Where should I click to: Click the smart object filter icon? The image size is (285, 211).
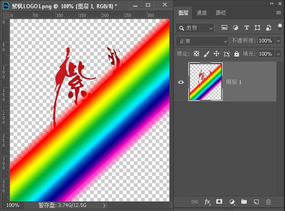269,28
